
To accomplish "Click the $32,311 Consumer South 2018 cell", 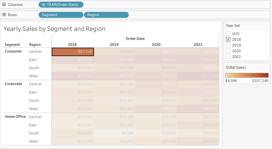I will [73, 68].
